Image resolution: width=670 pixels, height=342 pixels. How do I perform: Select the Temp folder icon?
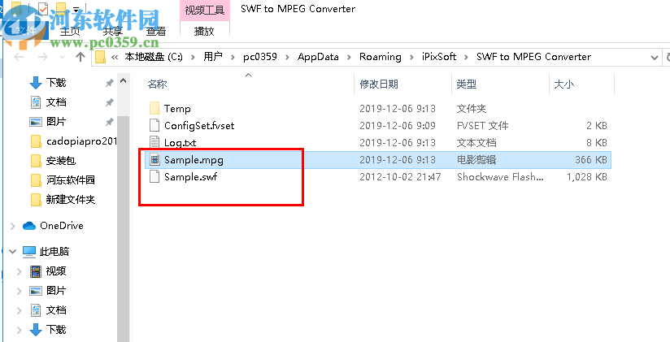pos(154,109)
